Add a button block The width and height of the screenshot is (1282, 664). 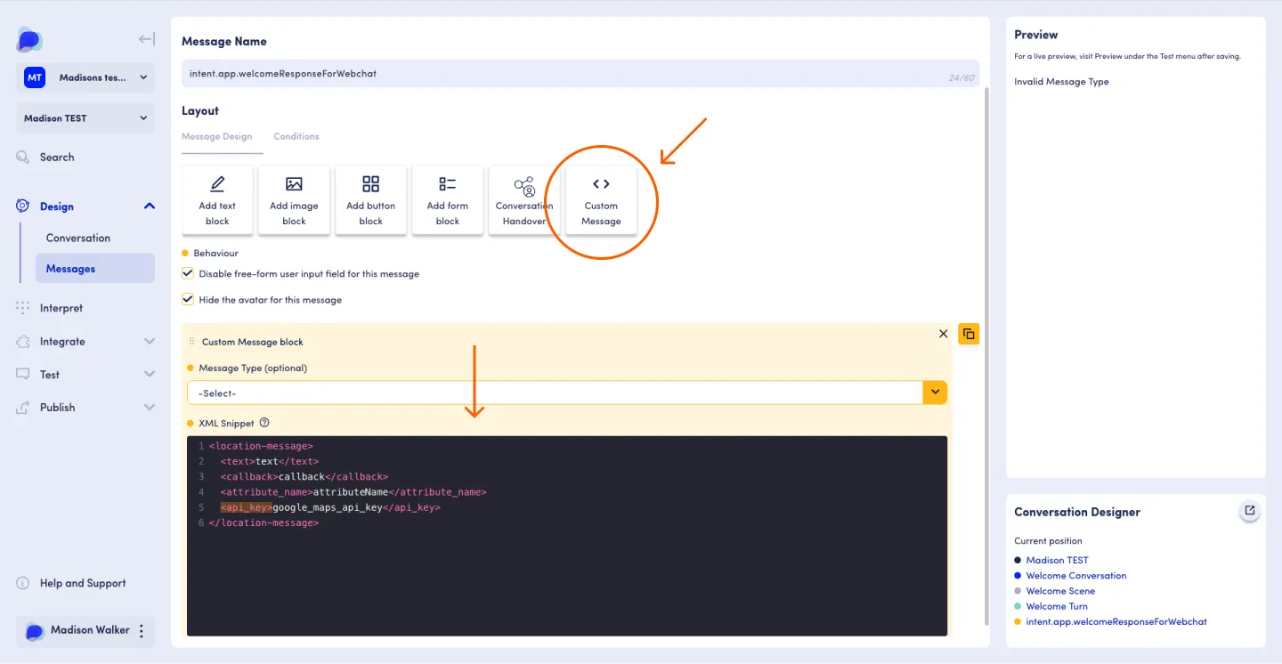coord(371,200)
